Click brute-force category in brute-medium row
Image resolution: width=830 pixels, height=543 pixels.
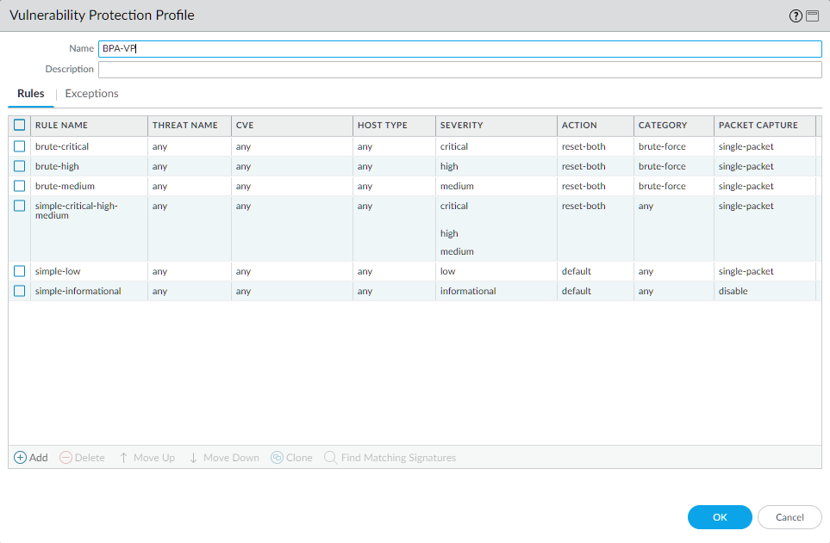[662, 186]
